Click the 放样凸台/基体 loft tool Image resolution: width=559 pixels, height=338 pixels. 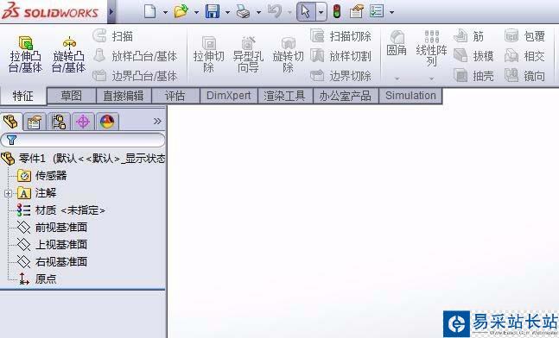click(135, 56)
